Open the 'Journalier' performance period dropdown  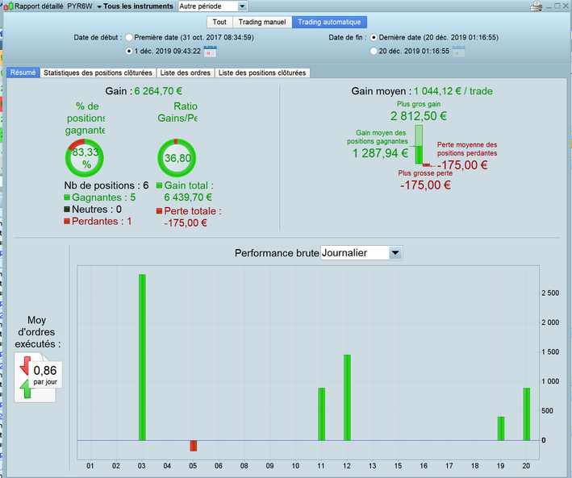point(361,252)
